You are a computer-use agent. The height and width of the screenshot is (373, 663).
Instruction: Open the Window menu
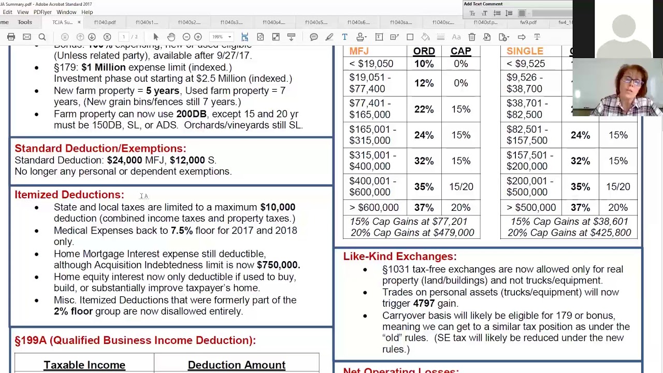coord(66,12)
